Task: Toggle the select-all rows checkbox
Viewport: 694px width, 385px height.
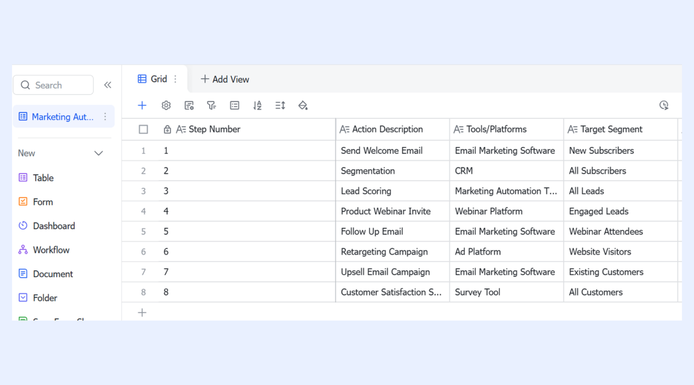Action: 143,129
